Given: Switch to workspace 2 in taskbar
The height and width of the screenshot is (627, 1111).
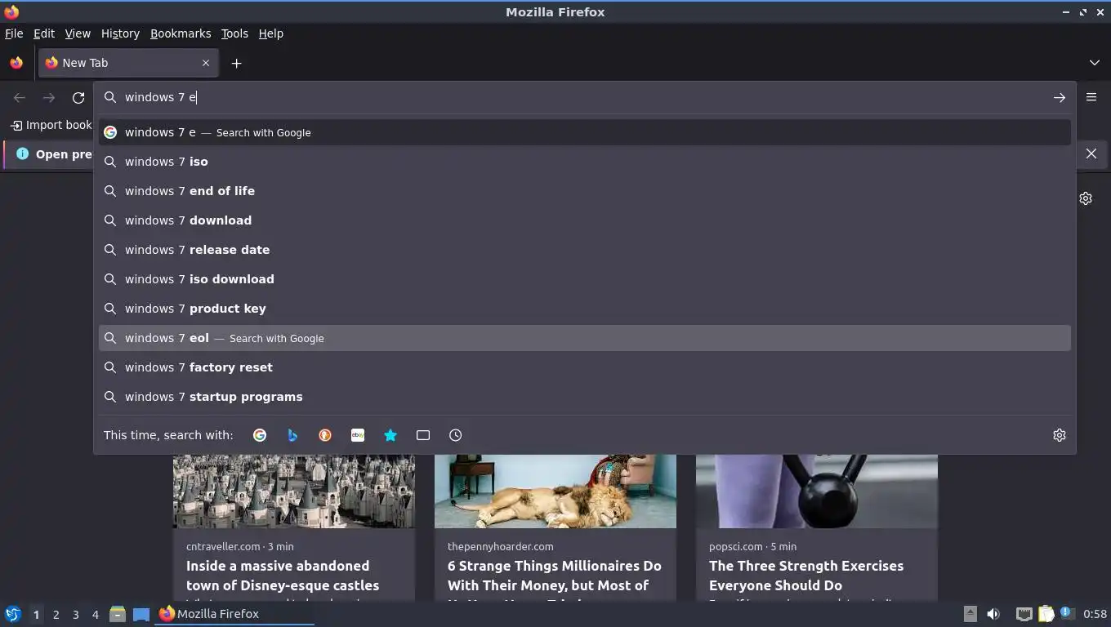Looking at the screenshot, I should (56, 615).
